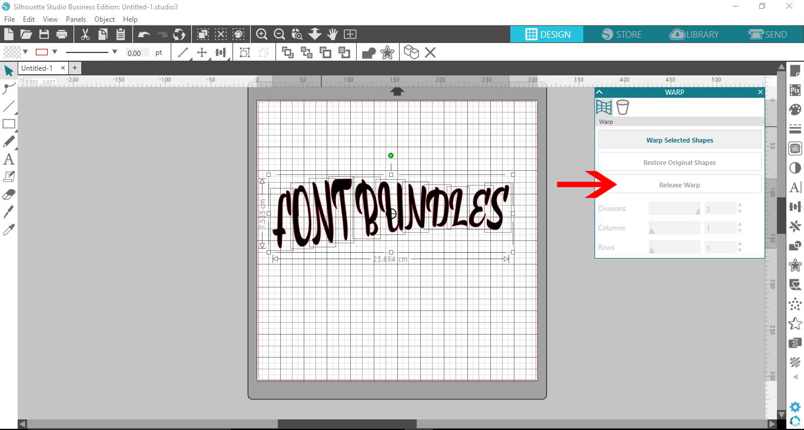Open the PixScan panel
Viewport: 804px width, 430px height.
click(795, 90)
